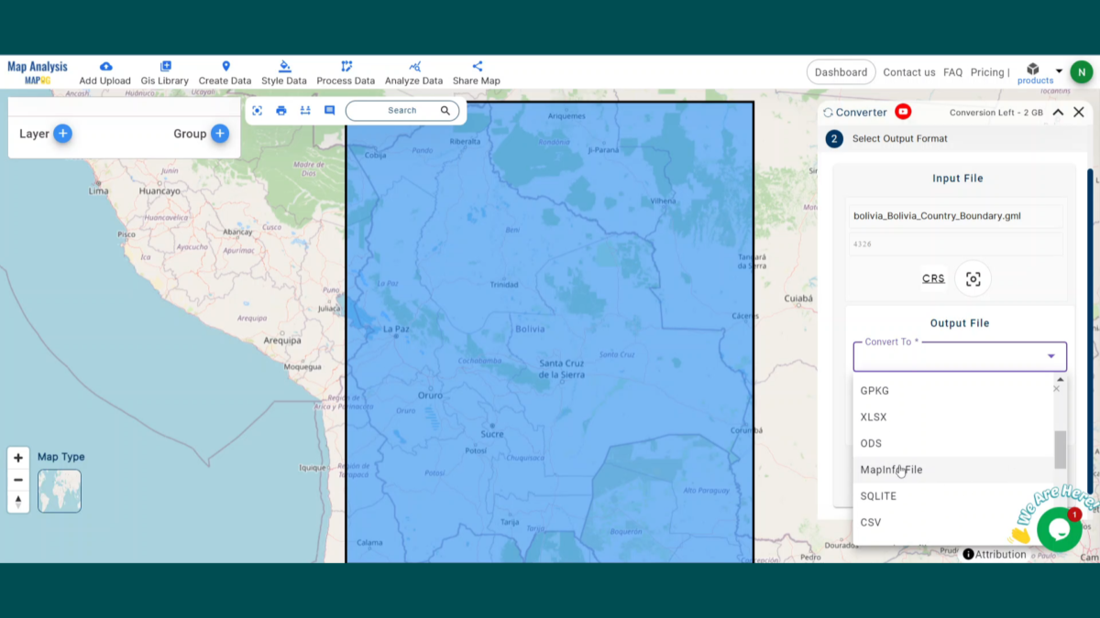This screenshot has width=1100, height=618.
Task: Click the FAQ menu item
Action: click(x=952, y=71)
